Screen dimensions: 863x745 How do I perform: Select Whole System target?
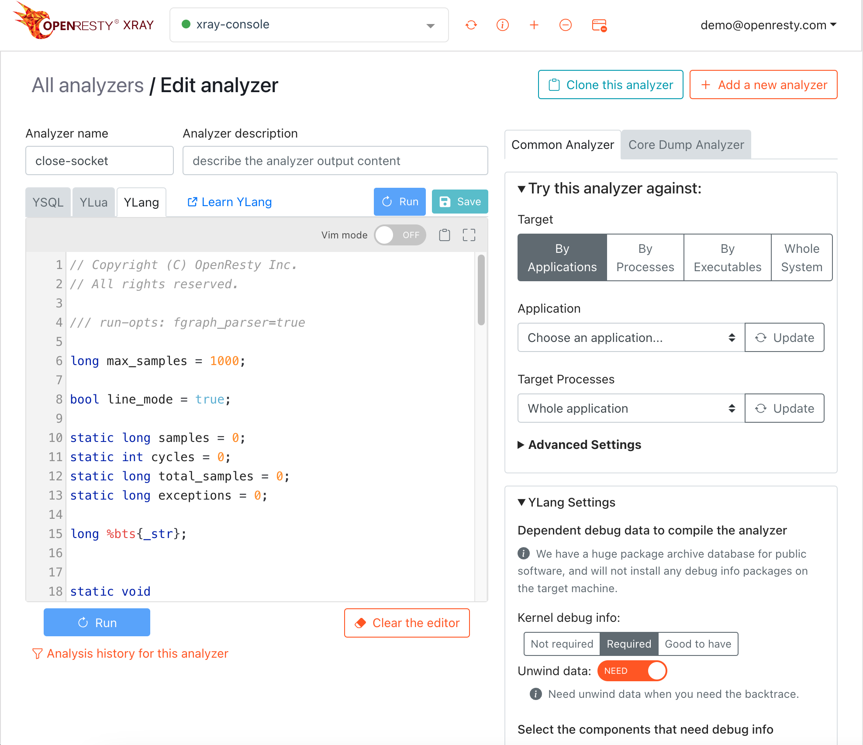[x=802, y=258]
